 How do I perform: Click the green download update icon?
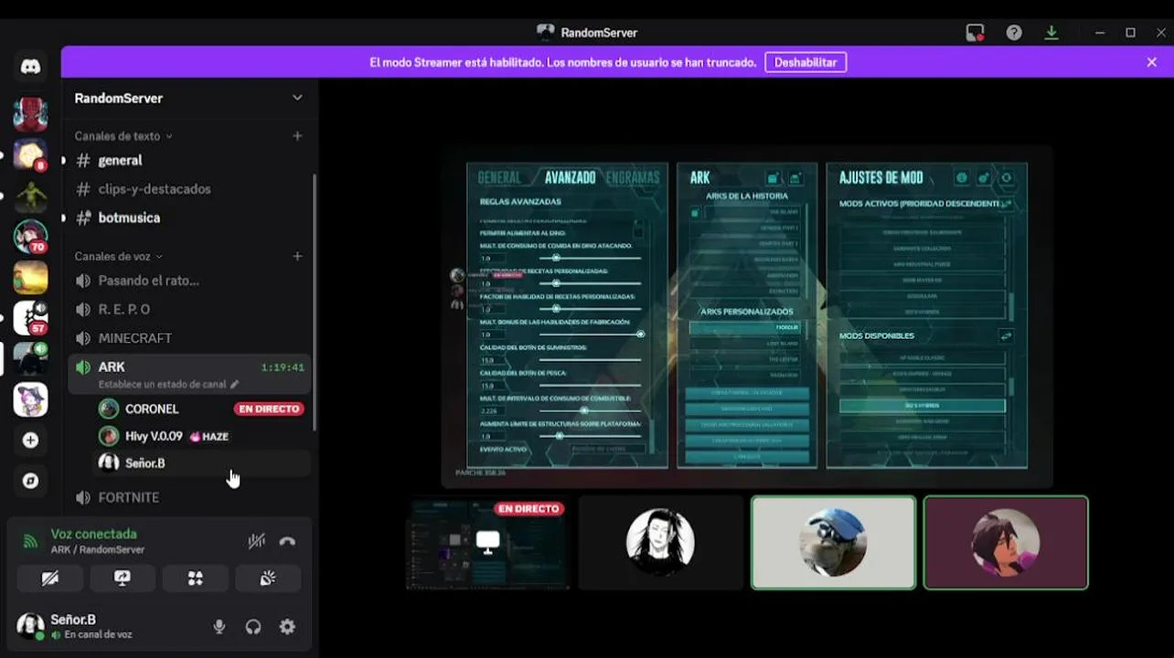(1051, 33)
